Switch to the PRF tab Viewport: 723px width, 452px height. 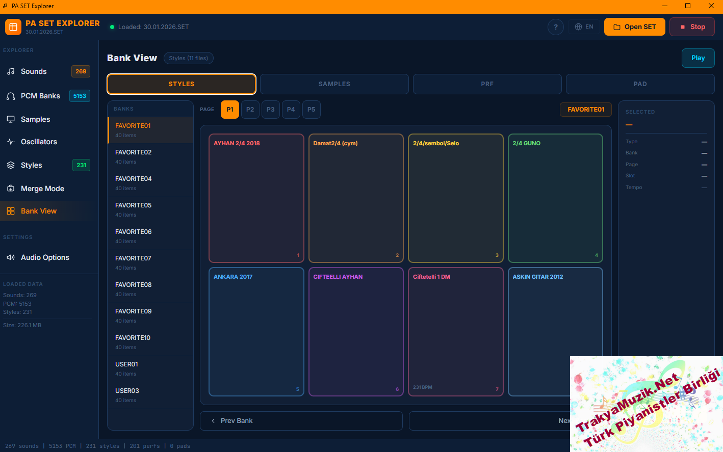pyautogui.click(x=487, y=84)
